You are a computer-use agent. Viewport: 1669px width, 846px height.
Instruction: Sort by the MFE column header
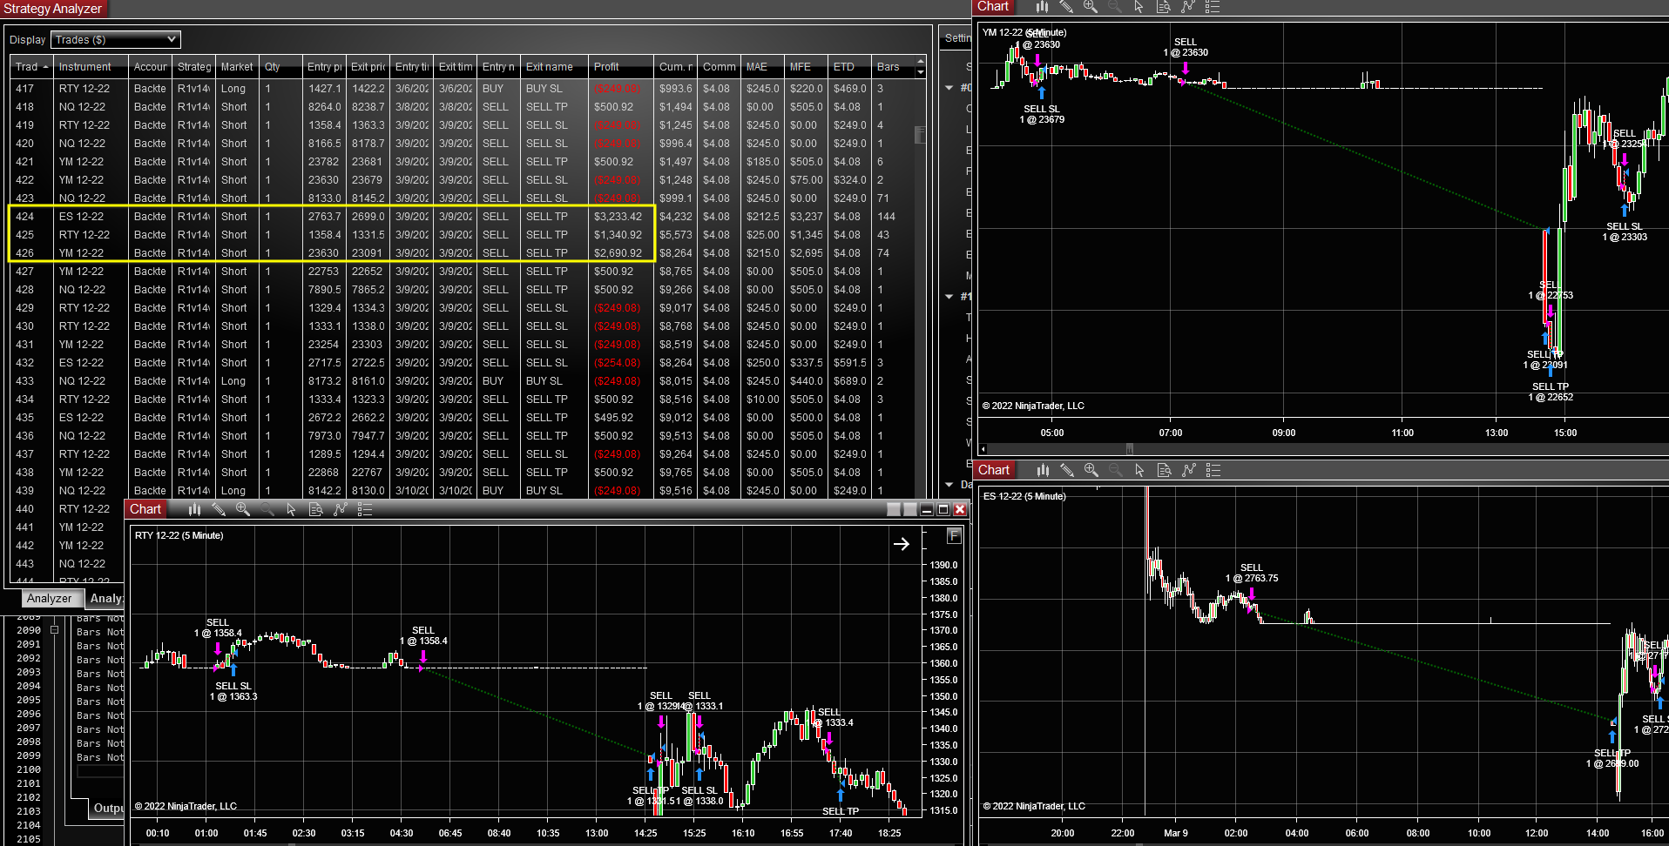point(807,67)
